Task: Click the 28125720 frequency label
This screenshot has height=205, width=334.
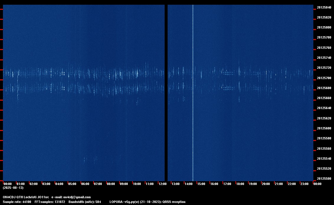Action: 324,68
